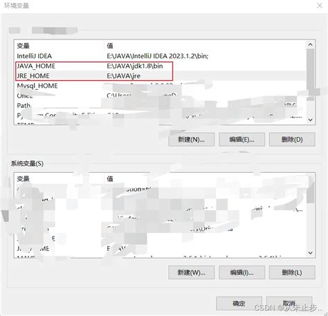Click 编辑(I)... for system variables
Viewport: 328px width, 316px height.
(x=242, y=272)
